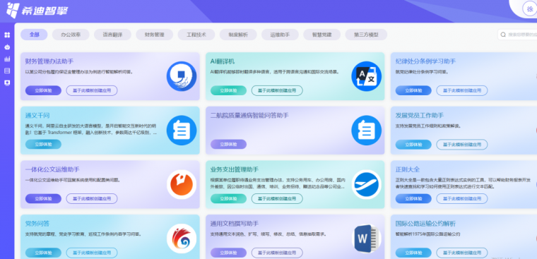Create app from 财务管理办法助手 template
Screen dimensions: 537x259
pos(92,90)
